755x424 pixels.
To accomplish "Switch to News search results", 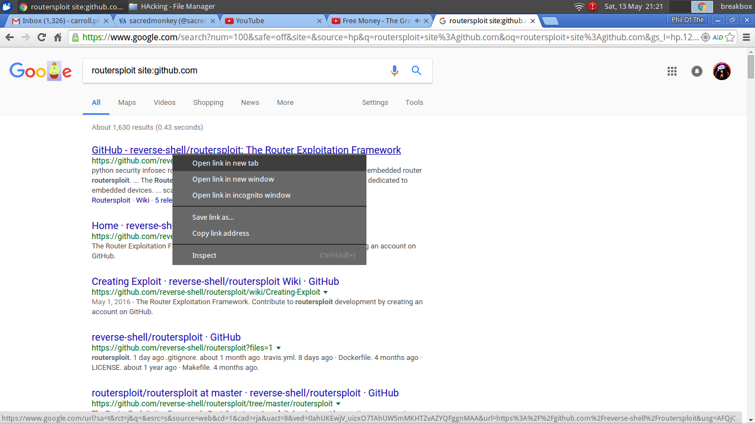I will [250, 103].
